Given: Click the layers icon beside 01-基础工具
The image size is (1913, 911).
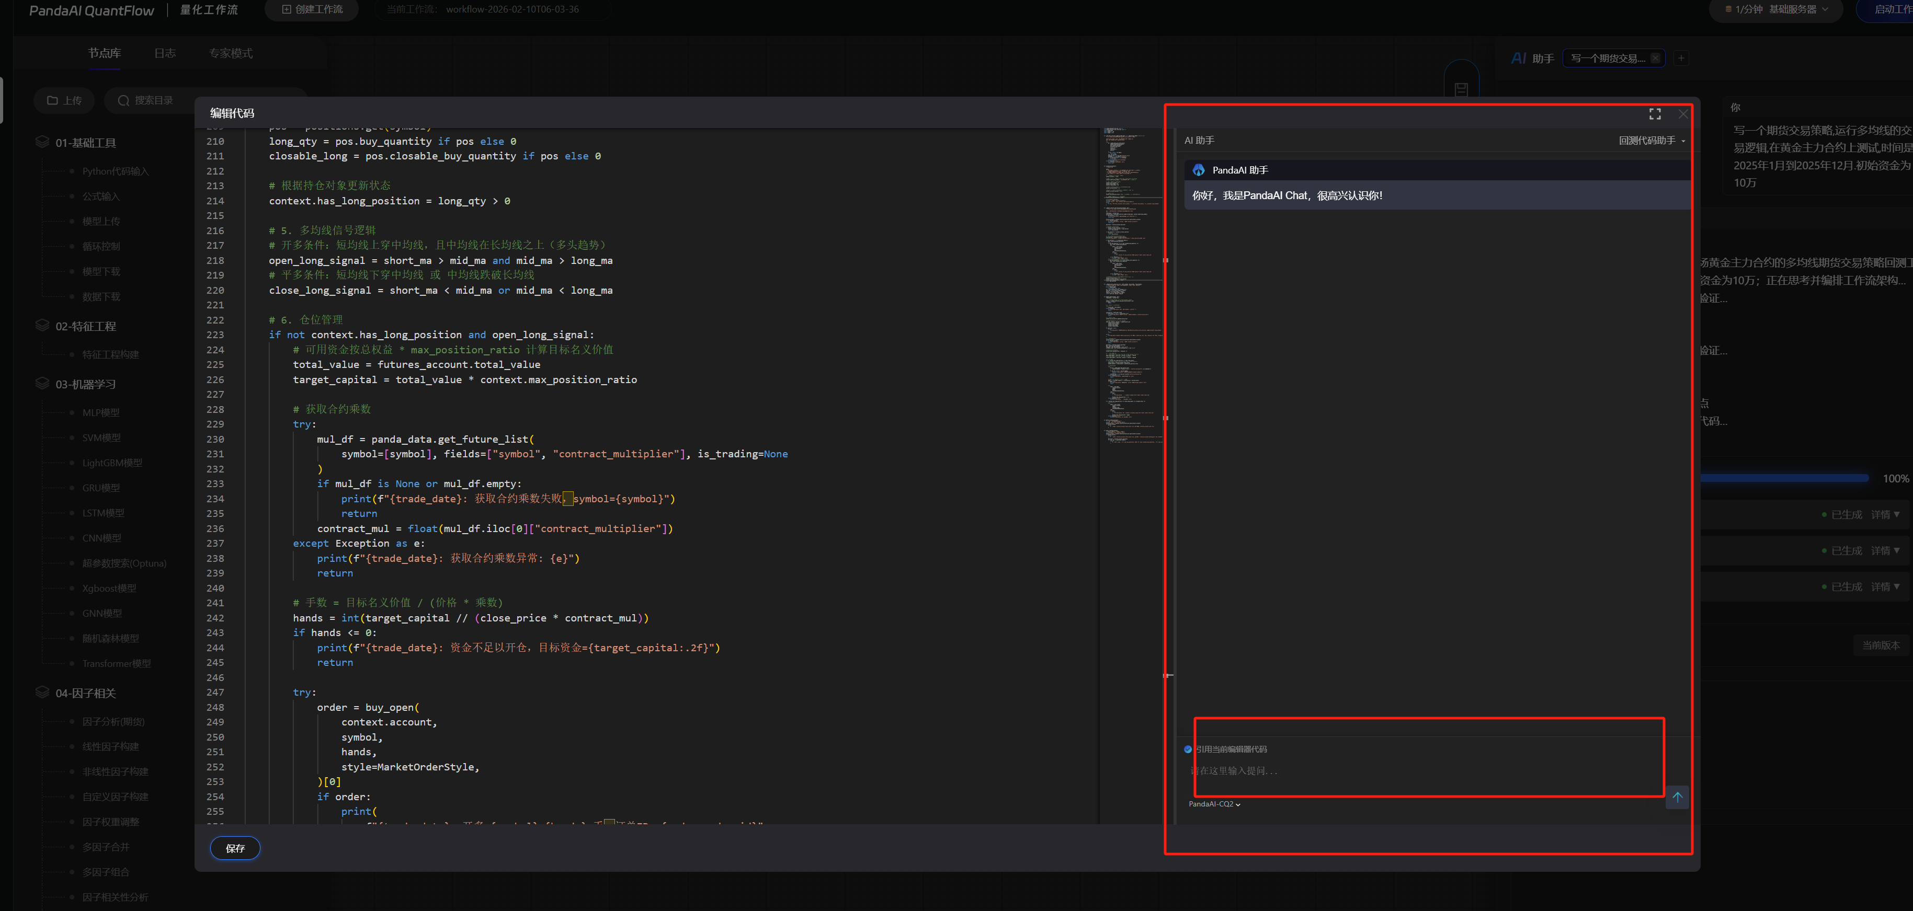Looking at the screenshot, I should (x=42, y=141).
